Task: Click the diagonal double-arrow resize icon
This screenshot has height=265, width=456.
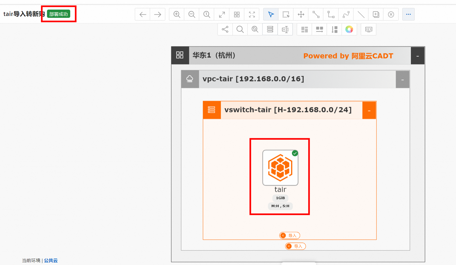Action: coord(222,14)
